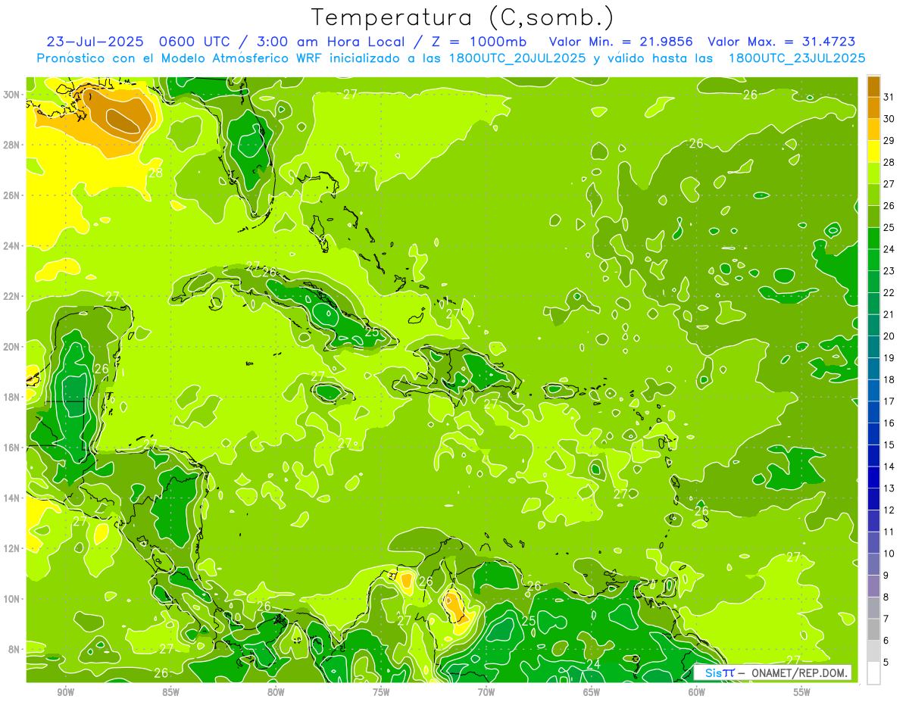
Task: Click the "85W" longitude axis label
Action: (170, 692)
